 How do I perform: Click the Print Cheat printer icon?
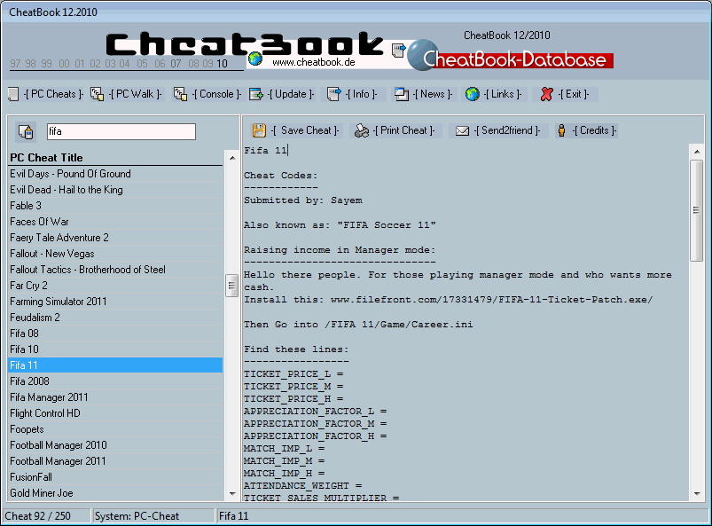(x=362, y=130)
